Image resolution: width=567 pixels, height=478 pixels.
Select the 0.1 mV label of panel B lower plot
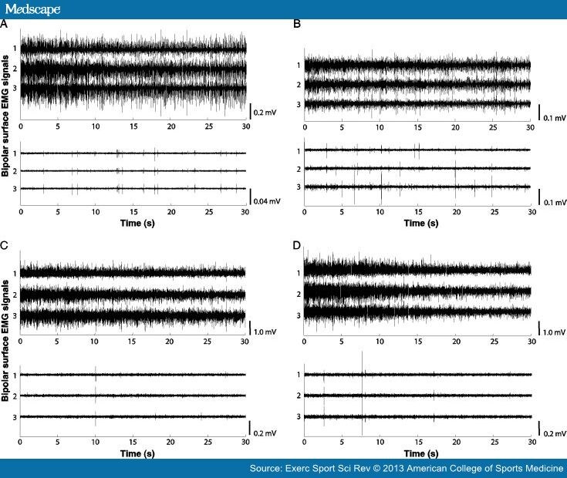(555, 202)
